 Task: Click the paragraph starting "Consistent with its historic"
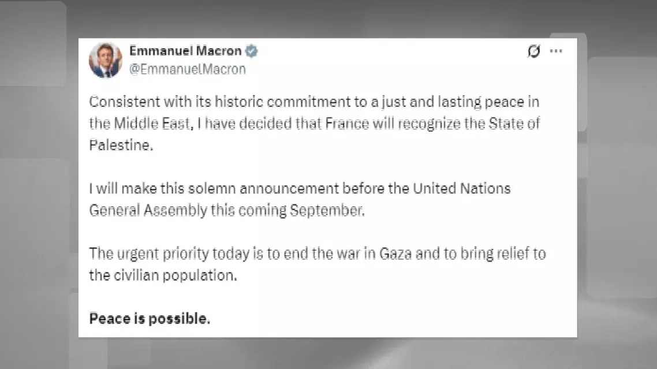click(x=314, y=124)
